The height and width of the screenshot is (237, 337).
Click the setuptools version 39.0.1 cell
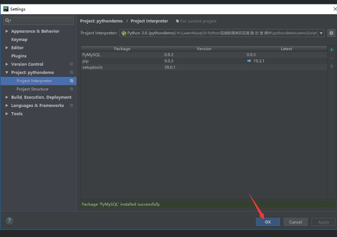point(170,67)
